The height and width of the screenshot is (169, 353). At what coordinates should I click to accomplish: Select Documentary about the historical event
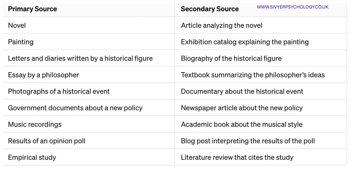point(242,91)
